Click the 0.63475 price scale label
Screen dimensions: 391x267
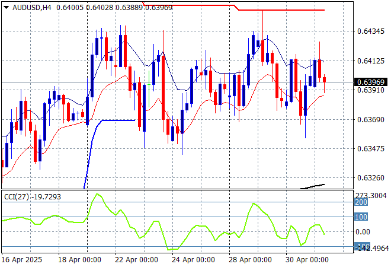[371, 149]
